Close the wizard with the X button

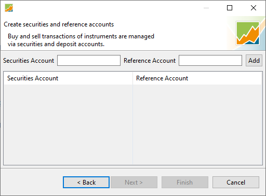pyautogui.click(x=254, y=8)
